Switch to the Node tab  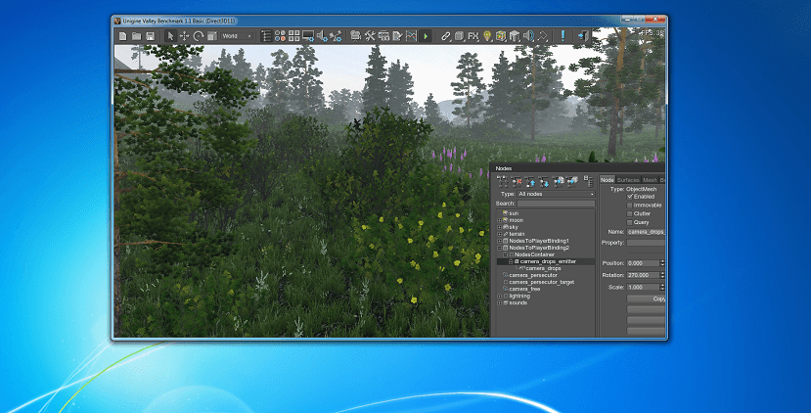(x=608, y=180)
